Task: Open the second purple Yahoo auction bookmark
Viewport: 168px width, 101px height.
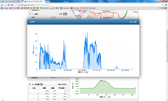Action: coord(25,8)
